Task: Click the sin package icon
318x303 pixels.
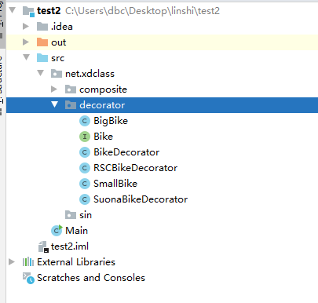Action: pyautogui.click(x=71, y=215)
